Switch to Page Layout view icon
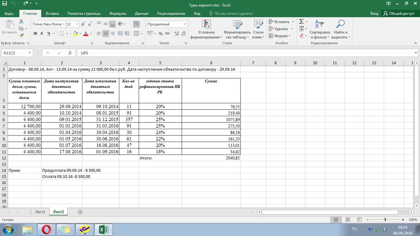The height and width of the screenshot is (236, 420). (347, 220)
